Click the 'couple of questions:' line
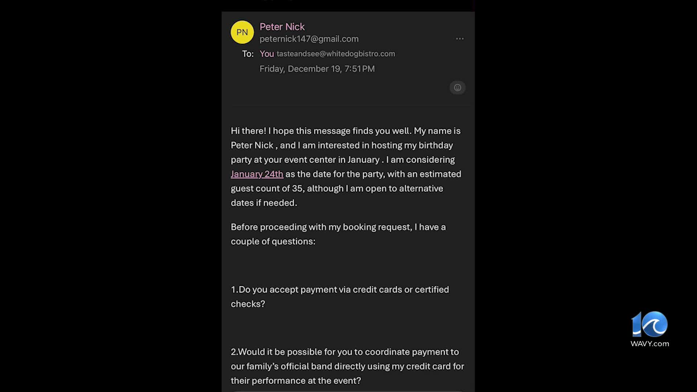 (x=273, y=241)
